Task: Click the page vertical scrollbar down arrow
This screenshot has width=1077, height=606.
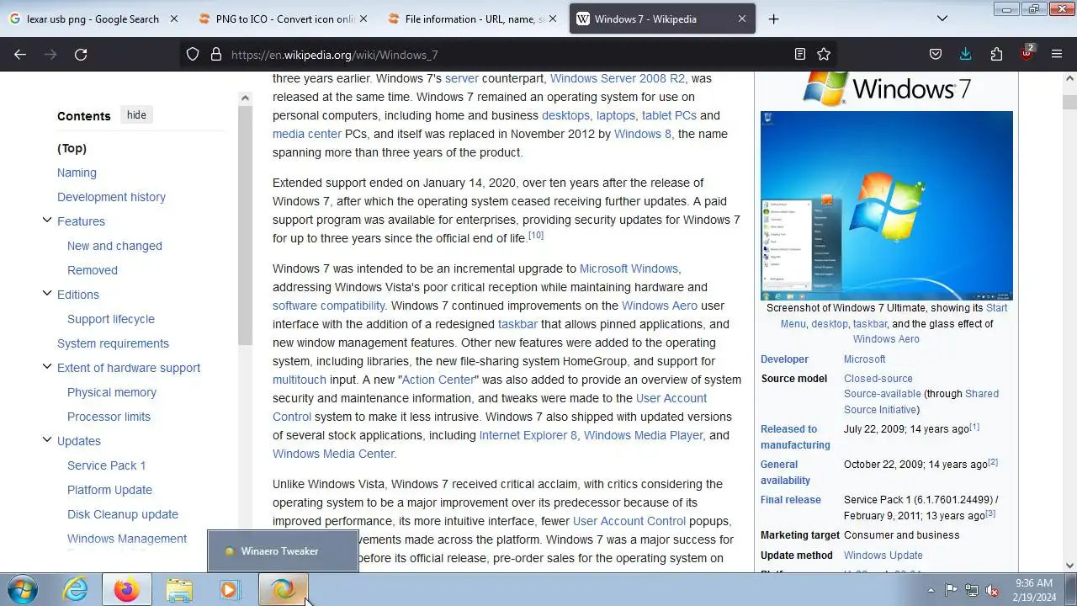Action: [x=1069, y=565]
